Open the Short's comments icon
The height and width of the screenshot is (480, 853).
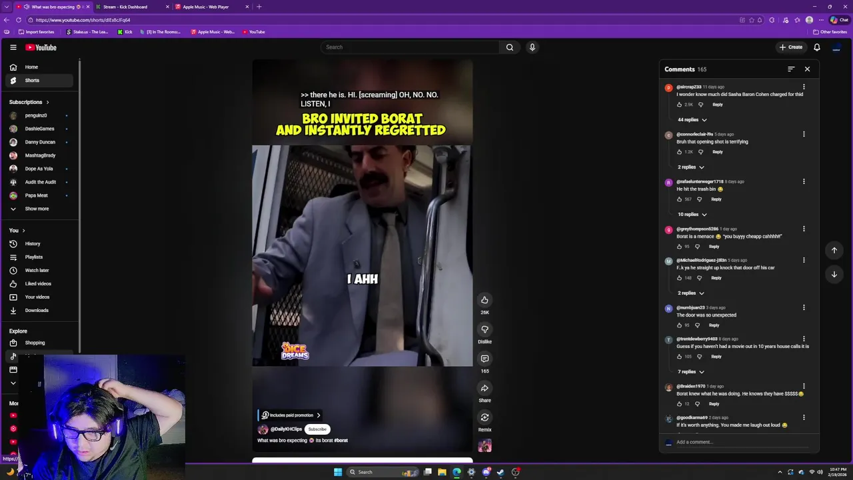coord(484,359)
